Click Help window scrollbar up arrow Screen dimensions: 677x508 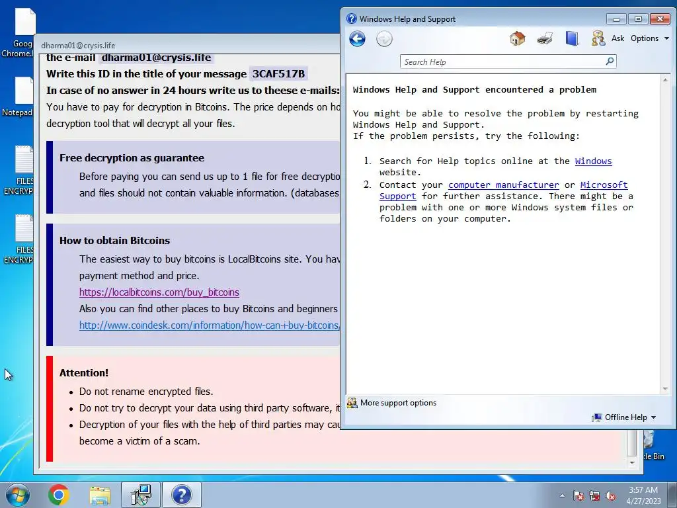click(665, 80)
